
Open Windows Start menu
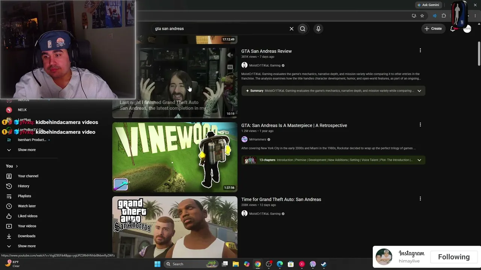(x=157, y=264)
